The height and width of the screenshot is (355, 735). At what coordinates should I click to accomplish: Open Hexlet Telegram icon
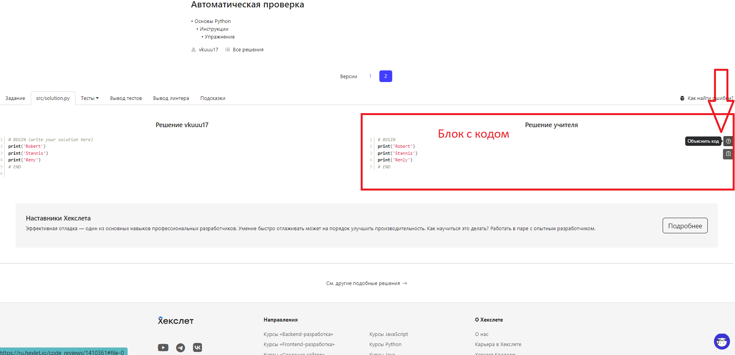181,348
